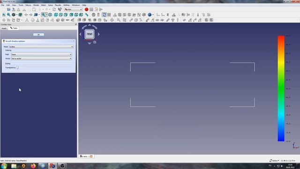
Task: Click the OK button in task panel
Action: point(38,35)
